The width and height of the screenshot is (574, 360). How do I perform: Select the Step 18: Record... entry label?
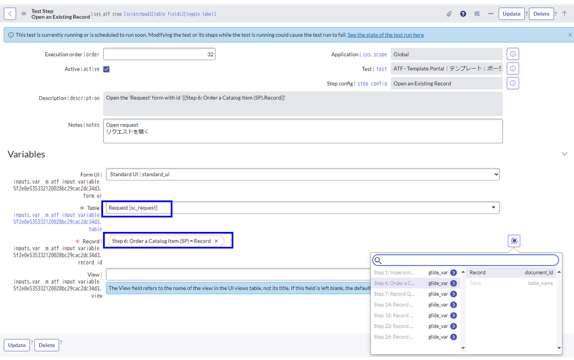pos(393,315)
